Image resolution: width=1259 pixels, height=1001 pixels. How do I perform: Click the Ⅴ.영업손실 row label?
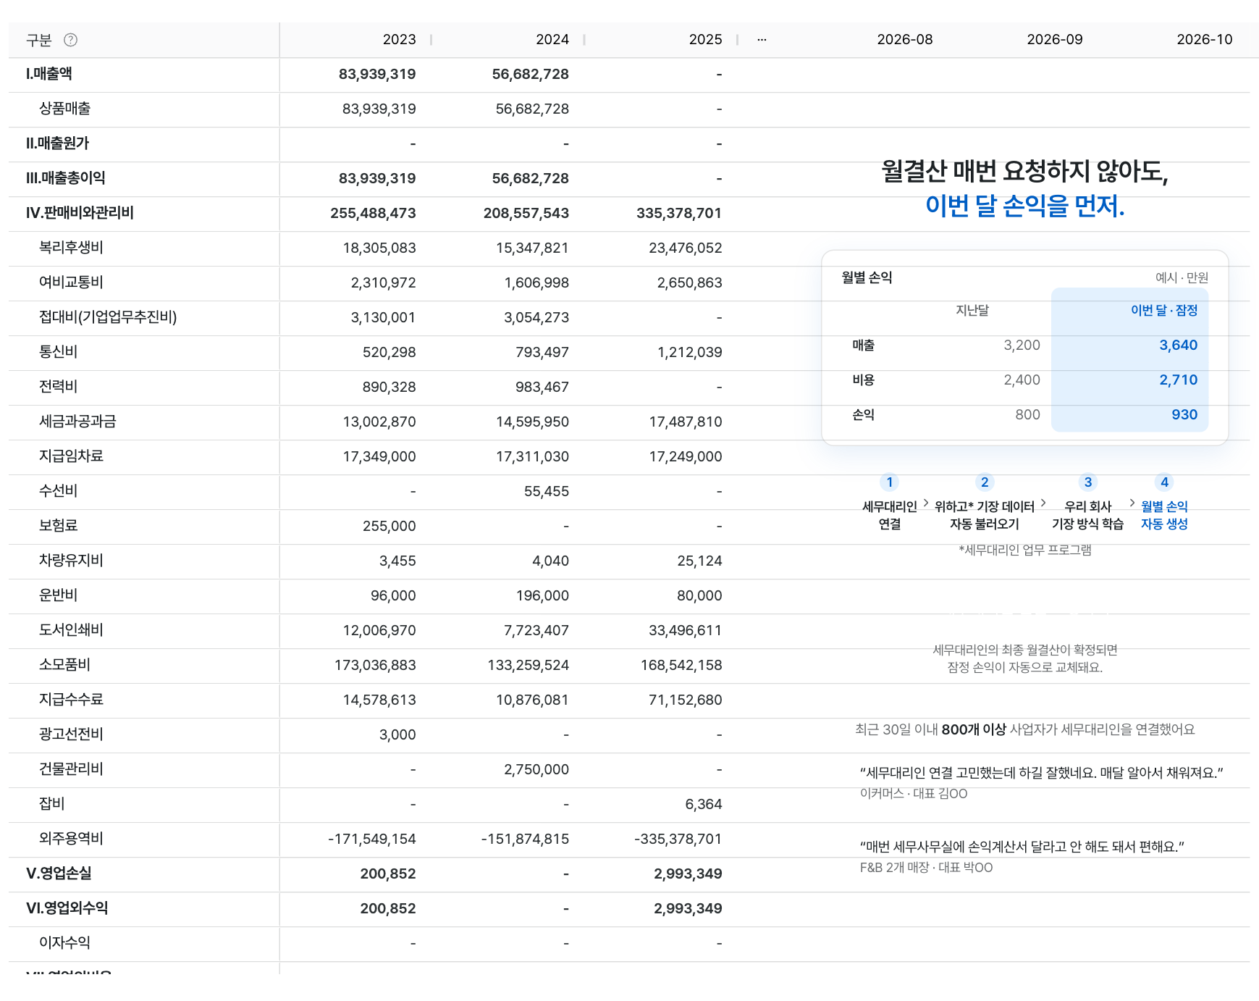point(59,874)
